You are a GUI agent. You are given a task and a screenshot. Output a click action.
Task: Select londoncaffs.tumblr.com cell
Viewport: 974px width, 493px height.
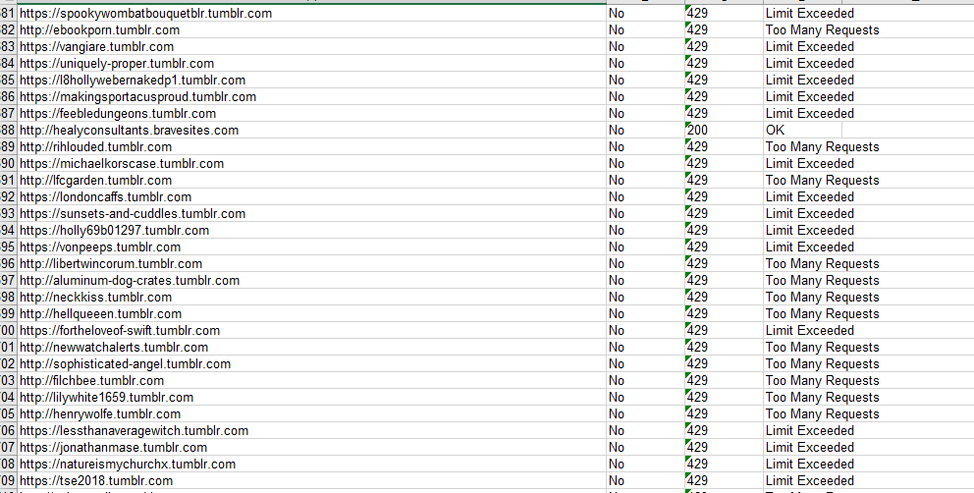312,197
